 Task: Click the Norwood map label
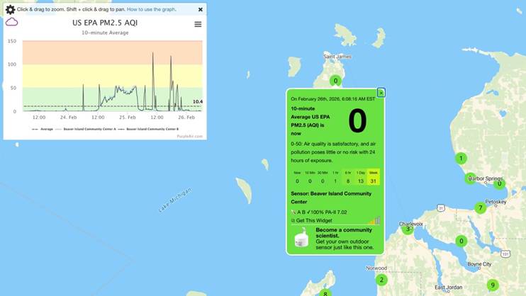[x=376, y=268]
